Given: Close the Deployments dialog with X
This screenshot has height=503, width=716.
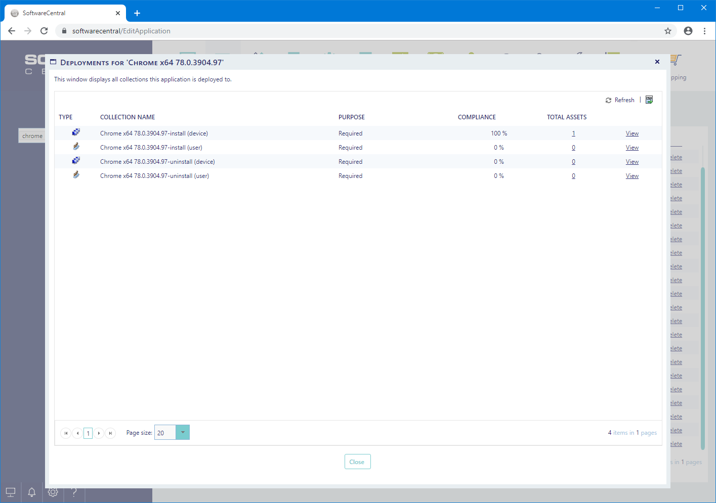Looking at the screenshot, I should pyautogui.click(x=657, y=62).
